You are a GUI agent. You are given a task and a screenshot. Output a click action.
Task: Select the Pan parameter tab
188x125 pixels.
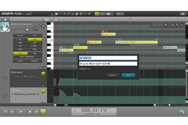tap(35, 35)
